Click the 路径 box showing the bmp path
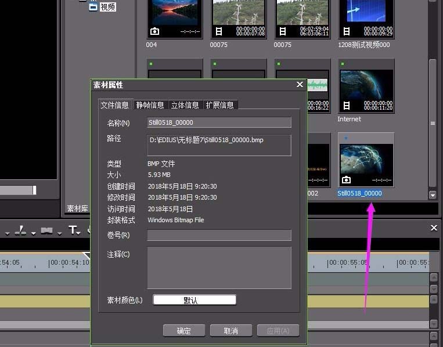Image resolution: width=443 pixels, height=347 pixels. 219,145
